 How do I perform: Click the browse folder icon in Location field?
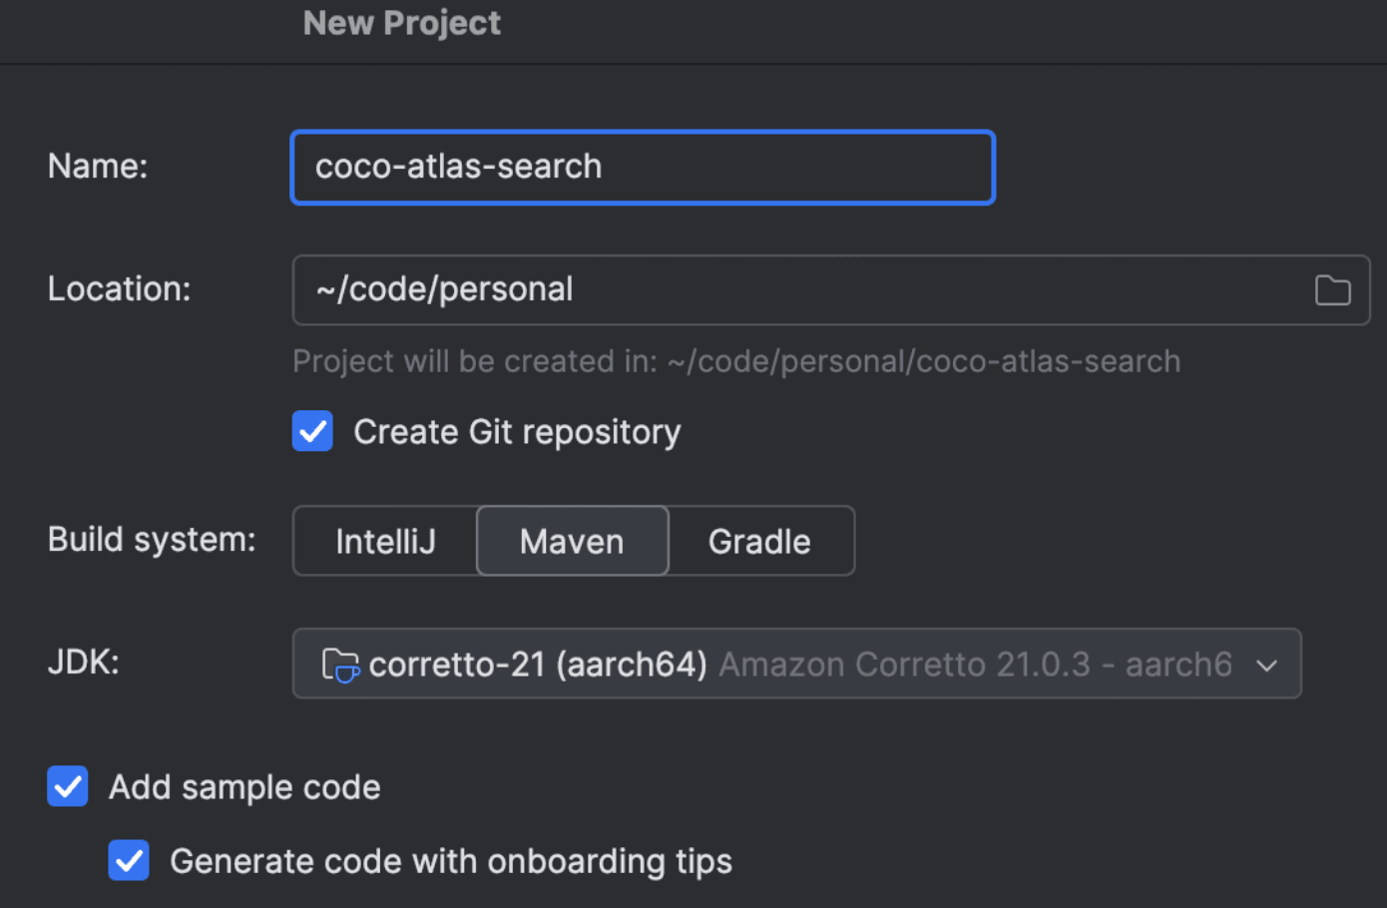[1332, 290]
